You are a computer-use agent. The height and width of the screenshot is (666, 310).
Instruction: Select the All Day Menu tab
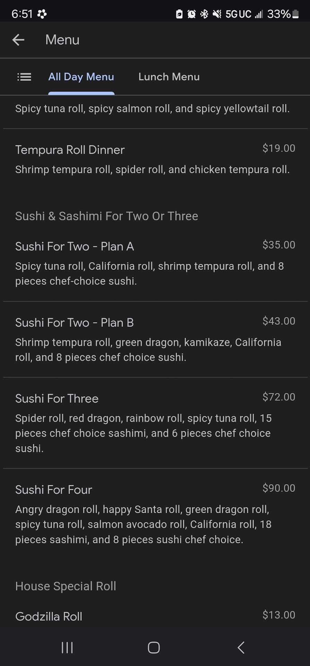pyautogui.click(x=81, y=77)
